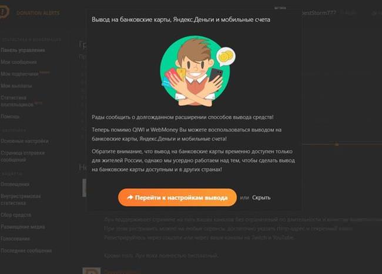Open Размещение медиа in the sidebar
The height and width of the screenshot is (274, 382).
23,227
